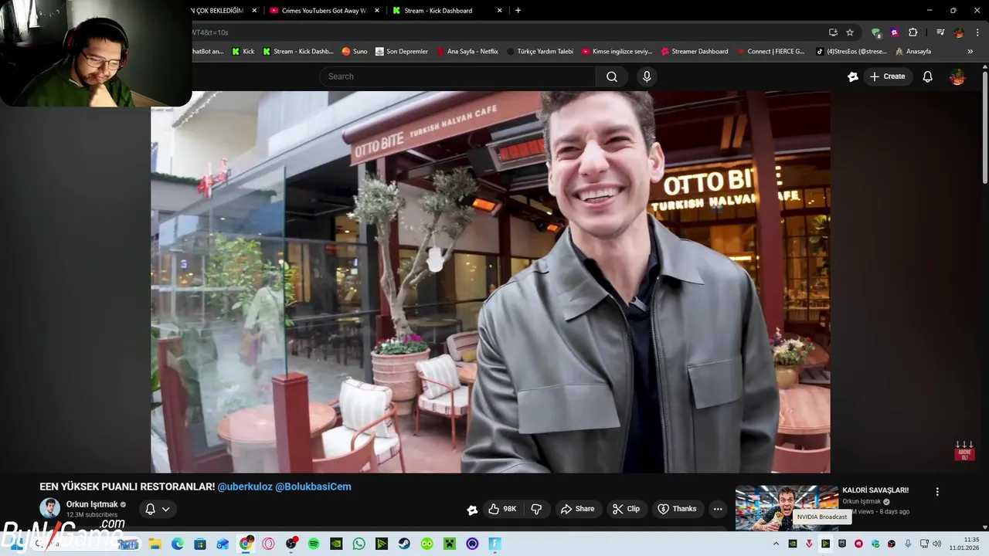989x556 pixels.
Task: Show more bookmarks with the chevron
Action: pos(970,52)
